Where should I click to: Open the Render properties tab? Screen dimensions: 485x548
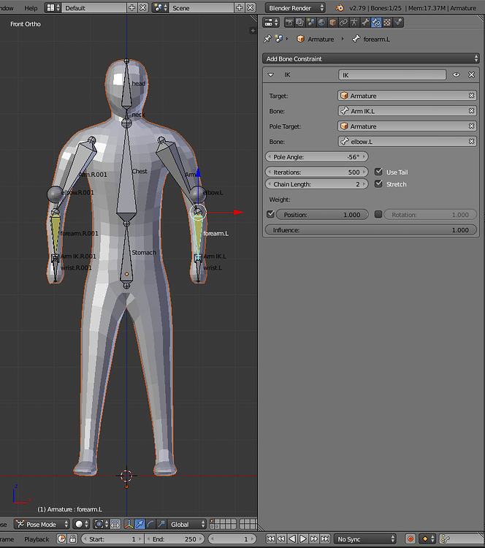click(x=289, y=23)
